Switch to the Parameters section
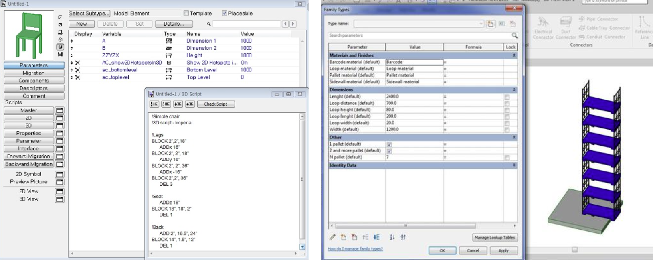This screenshot has height=260, width=653. coord(34,65)
